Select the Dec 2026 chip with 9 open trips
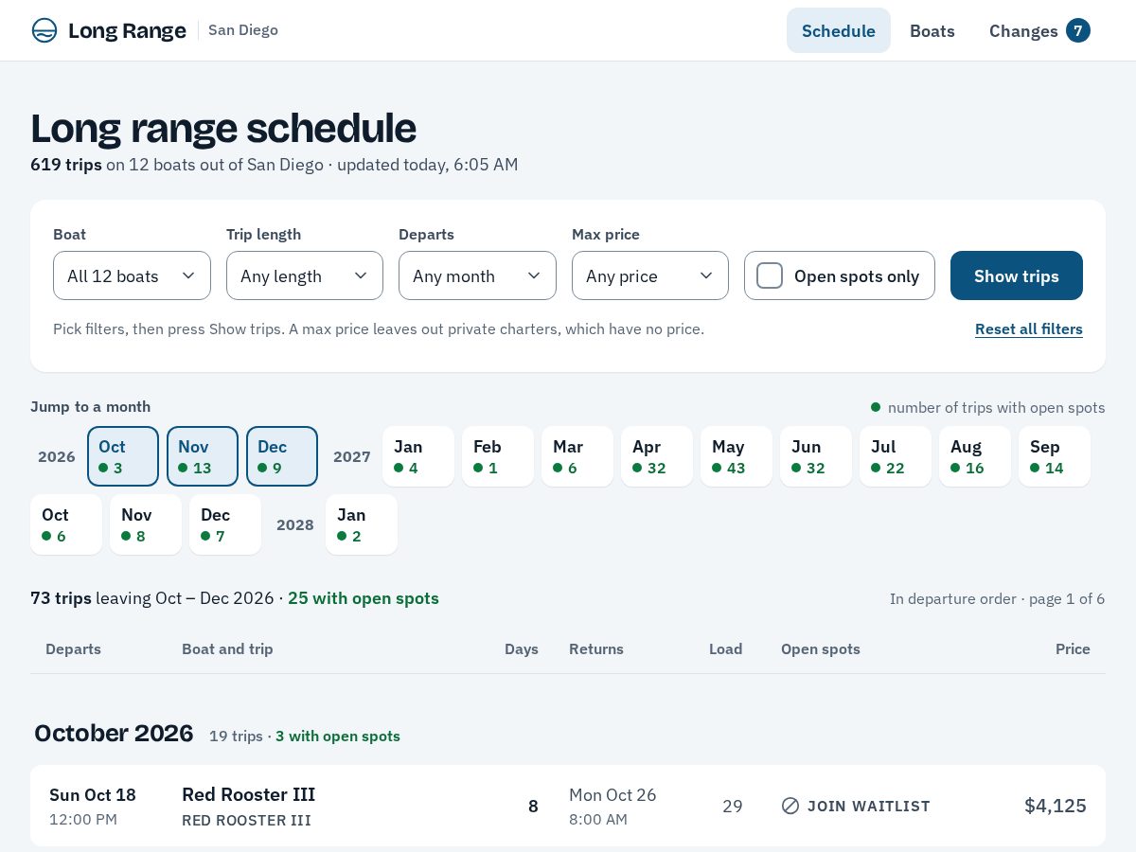 pyautogui.click(x=282, y=456)
